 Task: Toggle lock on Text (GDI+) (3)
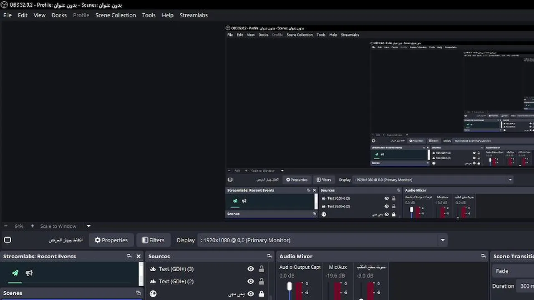[x=262, y=269]
